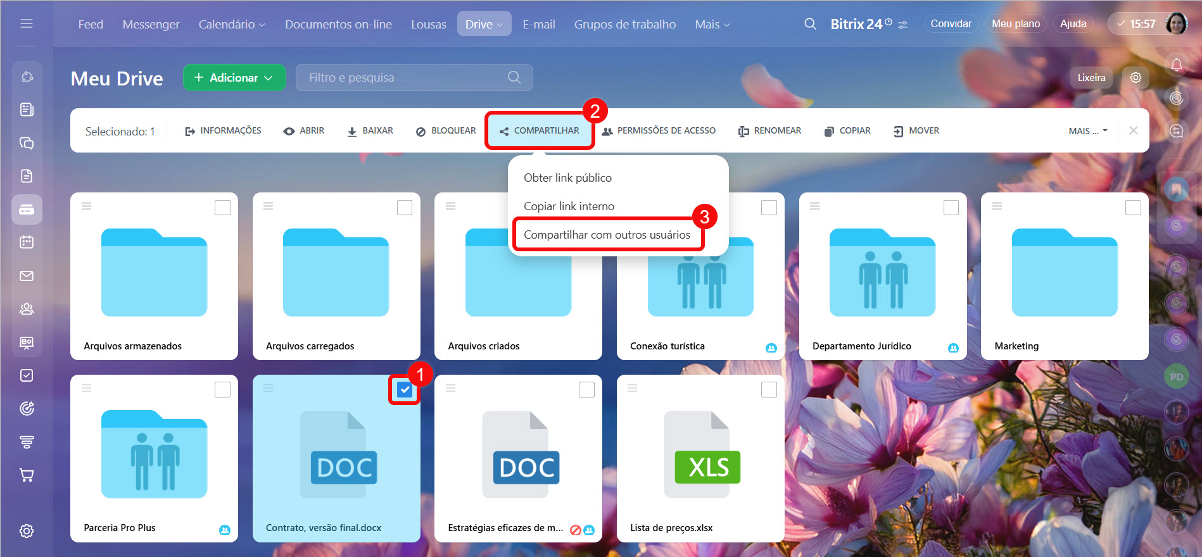This screenshot has width=1202, height=557.
Task: Open the Lixeira trash button
Action: tap(1091, 77)
